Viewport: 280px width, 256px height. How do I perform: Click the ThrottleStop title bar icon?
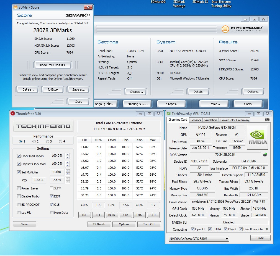pos(12,114)
